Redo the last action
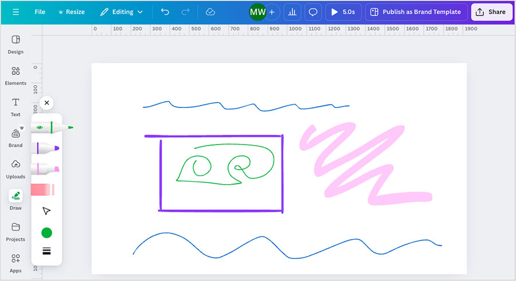Viewport: 516px width, 281px height. click(185, 12)
